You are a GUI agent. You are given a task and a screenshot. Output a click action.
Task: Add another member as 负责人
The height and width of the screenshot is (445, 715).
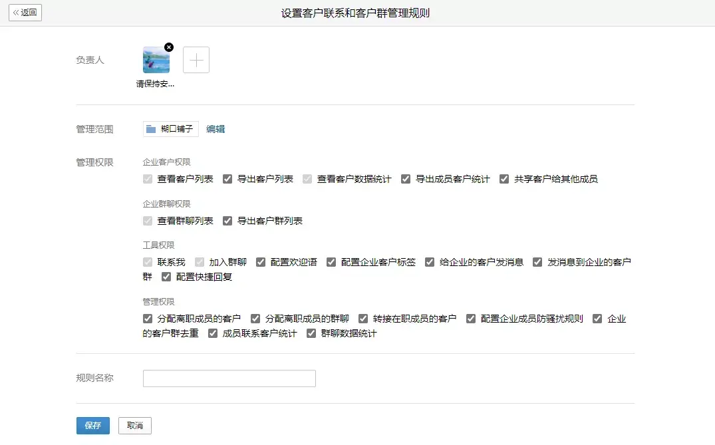[196, 59]
